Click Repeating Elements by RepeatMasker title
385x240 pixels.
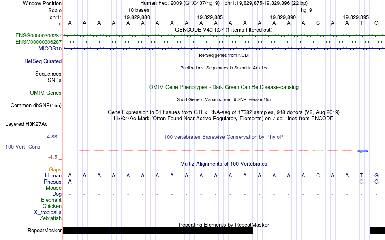pos(224,225)
